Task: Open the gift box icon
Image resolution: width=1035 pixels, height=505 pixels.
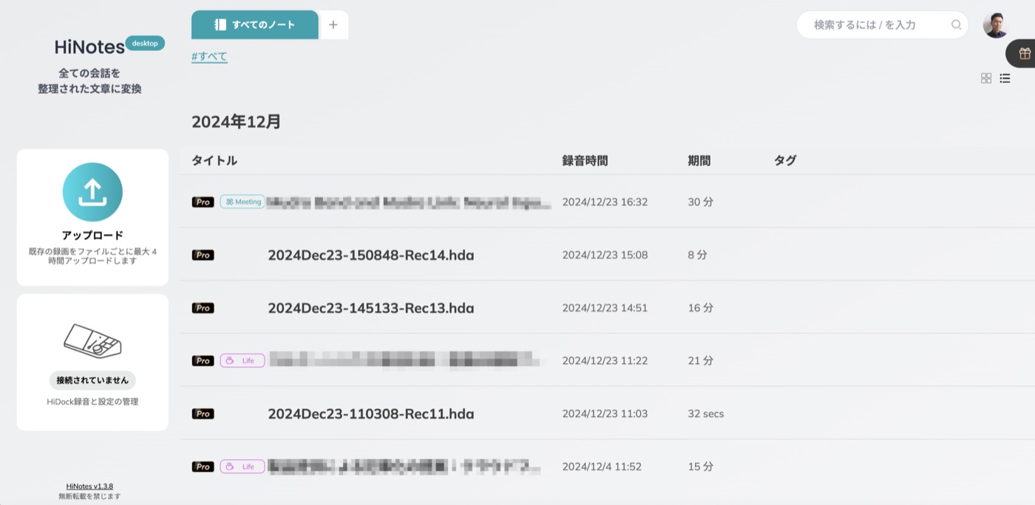Action: [1025, 53]
